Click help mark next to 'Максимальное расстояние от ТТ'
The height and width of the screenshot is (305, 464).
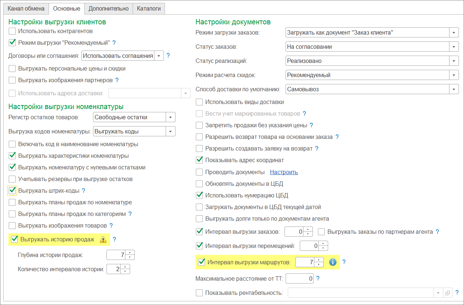(x=318, y=278)
